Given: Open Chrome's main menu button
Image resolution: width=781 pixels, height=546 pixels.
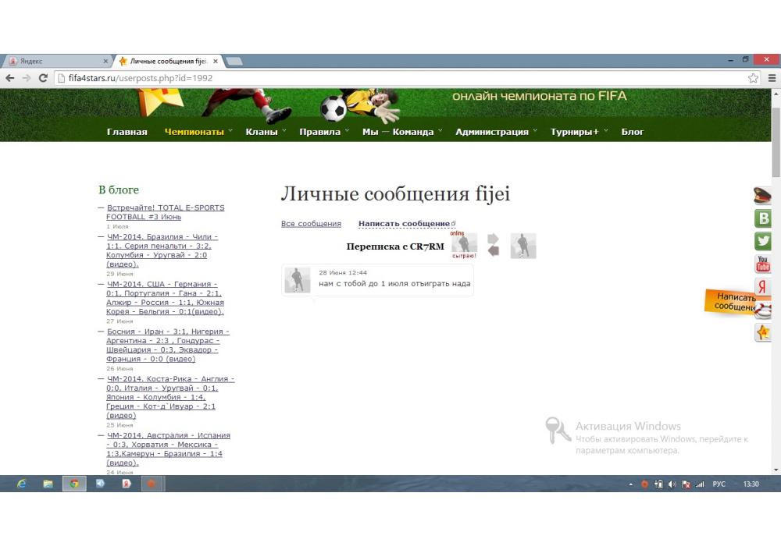Looking at the screenshot, I should coord(772,78).
